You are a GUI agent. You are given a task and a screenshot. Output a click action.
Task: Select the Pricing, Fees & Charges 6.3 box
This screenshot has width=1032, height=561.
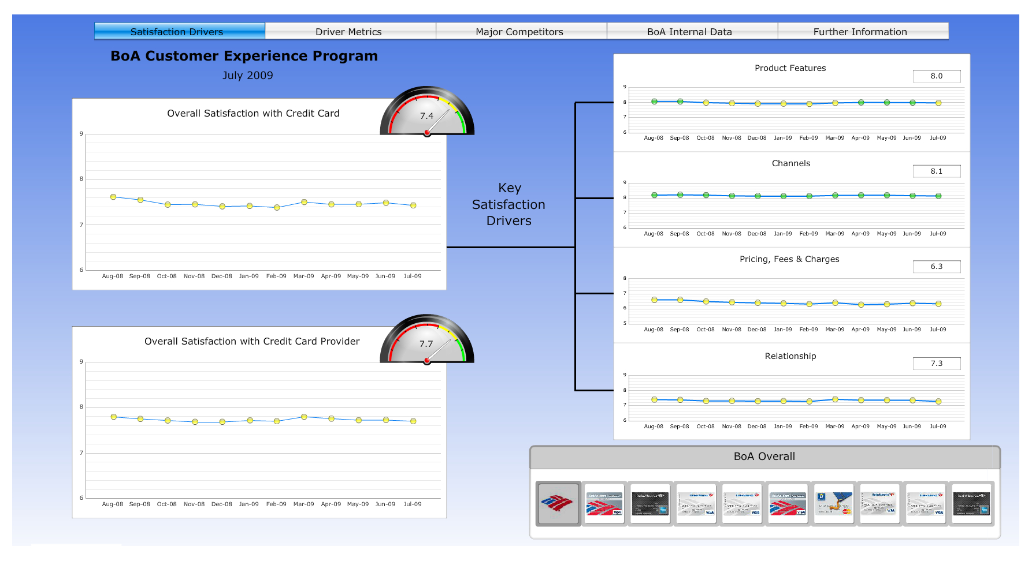click(936, 267)
